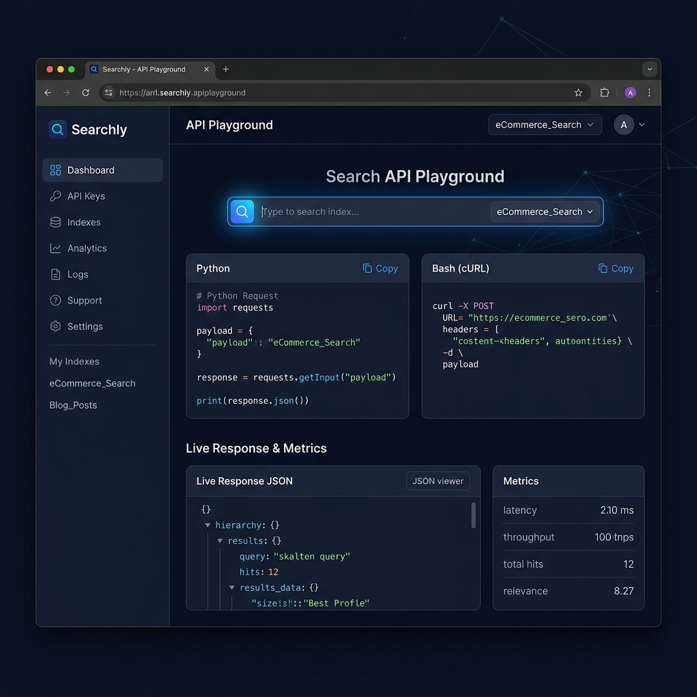
Task: Click the JSON viewer button
Action: coord(438,481)
